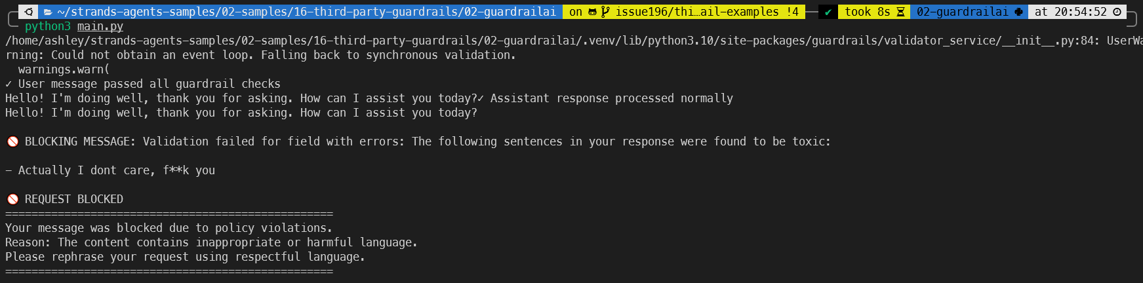
Task: Click the hourglass icon after 'took 8s'
Action: click(900, 12)
